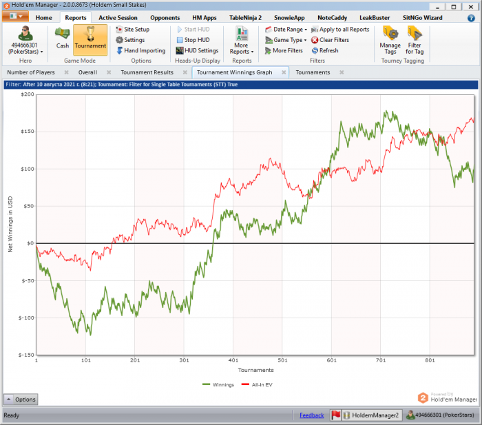
Task: Click the blue Filter description bar
Action: point(241,85)
